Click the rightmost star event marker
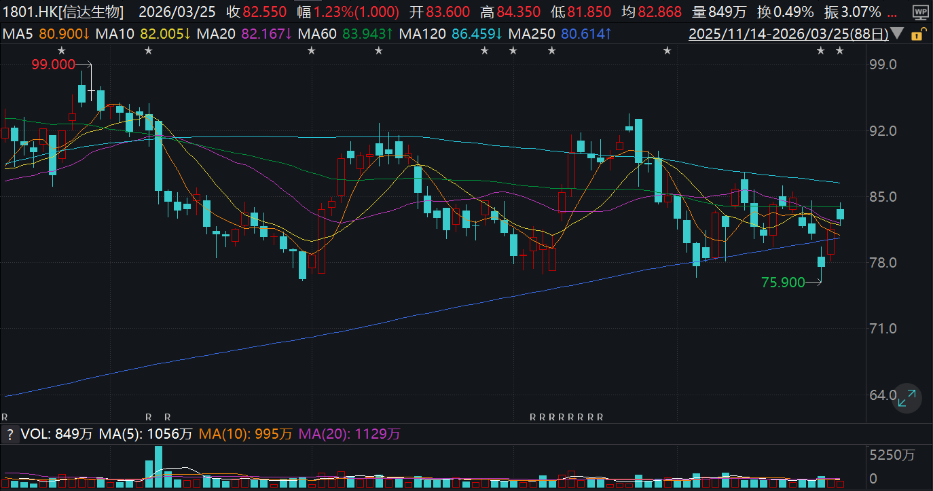This screenshot has width=933, height=491. 840,50
